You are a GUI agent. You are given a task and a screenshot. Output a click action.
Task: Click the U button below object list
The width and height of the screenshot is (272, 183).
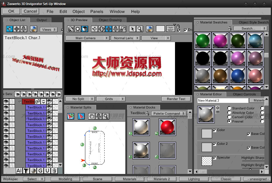coord(47,171)
